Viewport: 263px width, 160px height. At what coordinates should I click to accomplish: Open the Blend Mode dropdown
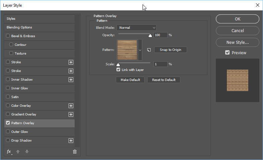(137, 28)
